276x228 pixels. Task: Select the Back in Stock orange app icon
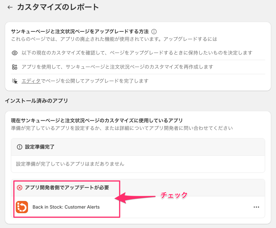click(22, 207)
